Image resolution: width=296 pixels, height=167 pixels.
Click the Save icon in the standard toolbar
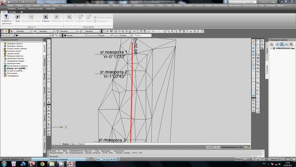coord(111,31)
